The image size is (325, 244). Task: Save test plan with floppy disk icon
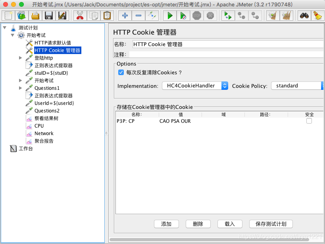(x=49, y=15)
